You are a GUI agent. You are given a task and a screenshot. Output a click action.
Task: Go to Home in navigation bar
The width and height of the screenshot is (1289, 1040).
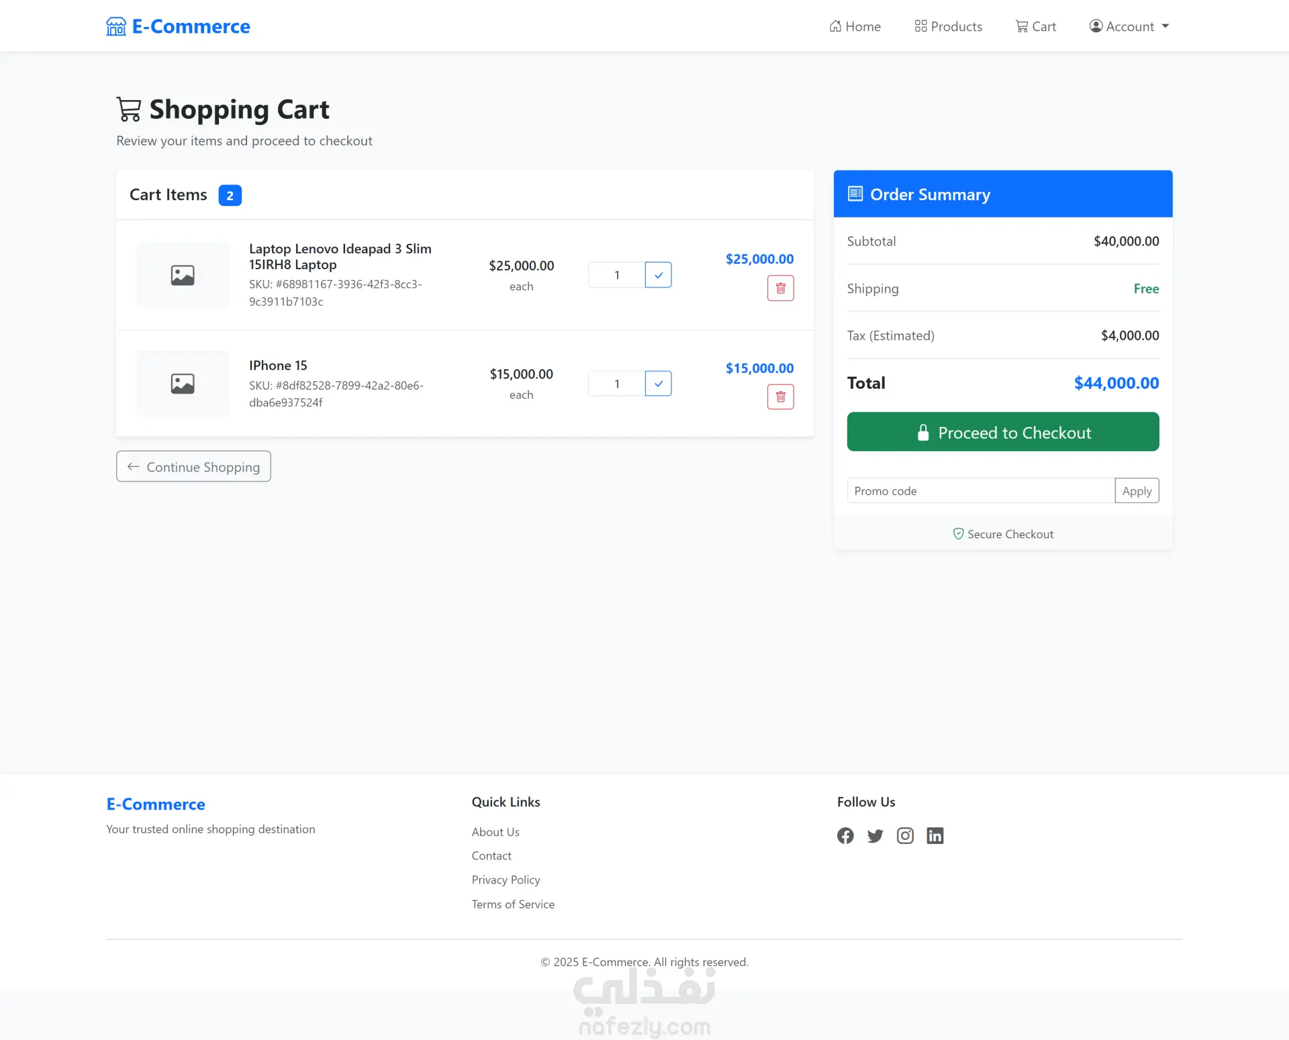855,26
